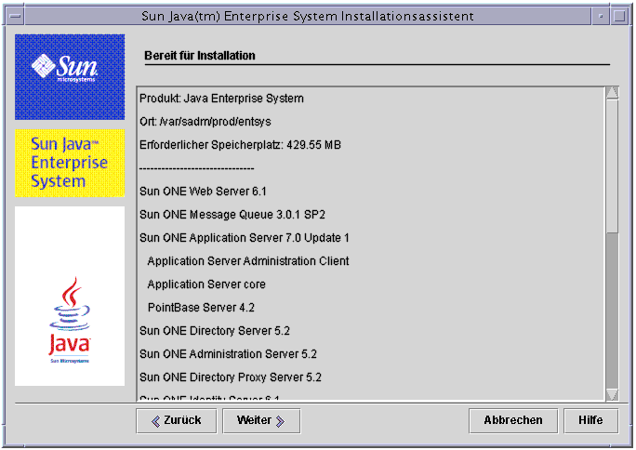Select 'Sun ONE Directory Proxy Server 5.2'
Screen dimensions: 636x450
click(x=231, y=377)
